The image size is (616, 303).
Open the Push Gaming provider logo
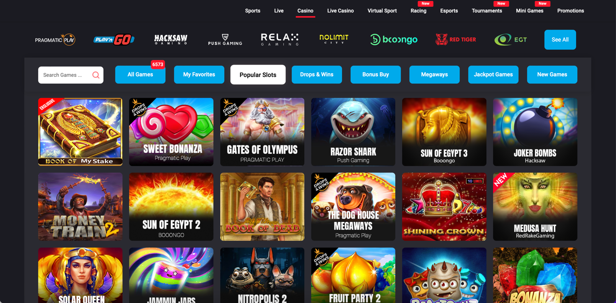coord(225,40)
